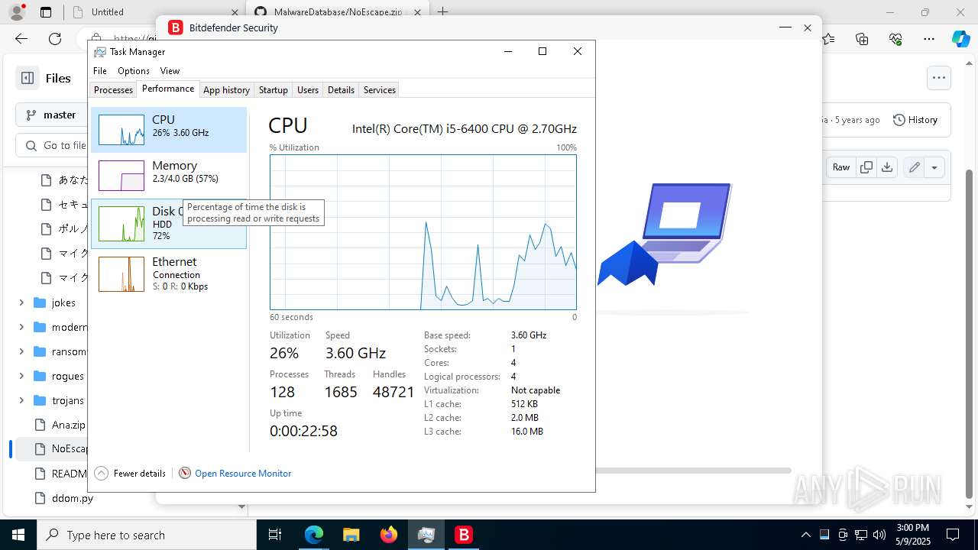Expand the trojans folder
978x550 pixels.
pos(21,400)
